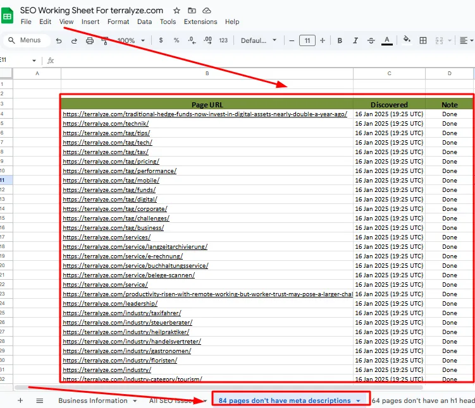The width and height of the screenshot is (475, 408).
Task: Open the Data menu
Action: 144,21
